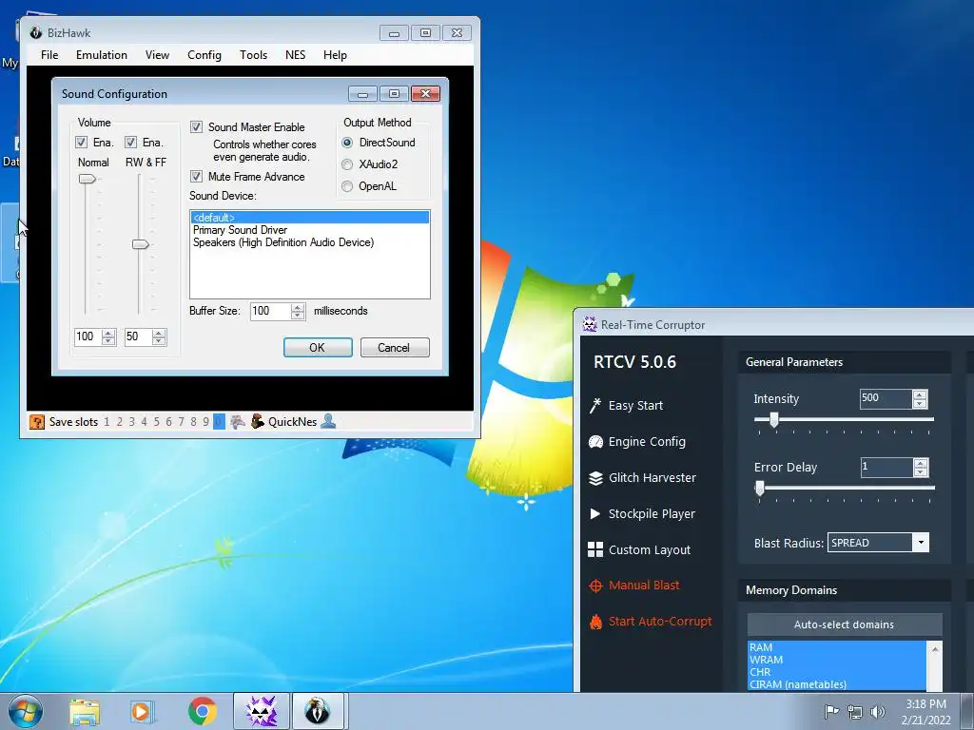
Task: Open the Tools menu
Action: point(253,54)
